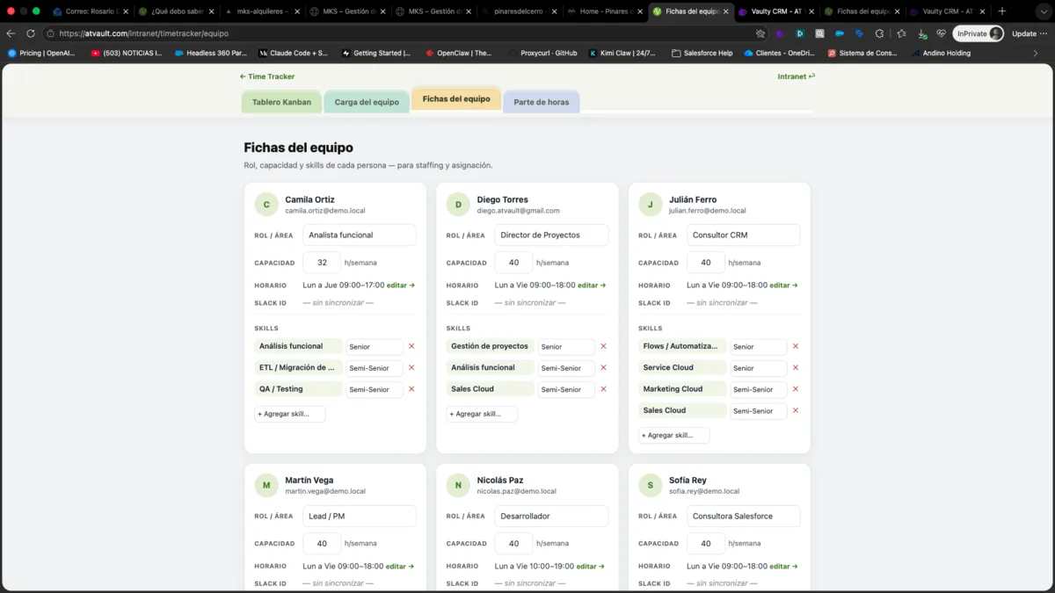This screenshot has height=593, width=1055.
Task: Switch to the Tablero Kanban tab
Action: (x=281, y=102)
